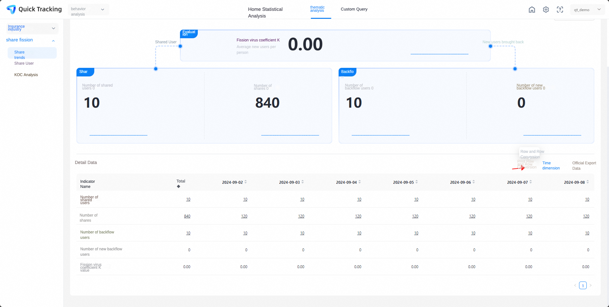The height and width of the screenshot is (307, 609).
Task: Click new backflow users 0 under 2024-09-08
Action: coord(588,250)
